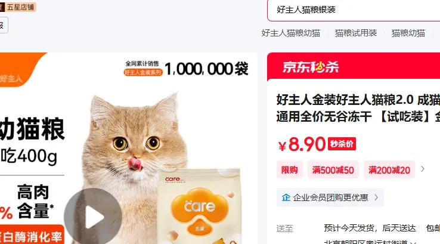Screen dimensions: 440x244
Task: Select the 猫粮幼猫 search suggestion
Action: coord(408,33)
